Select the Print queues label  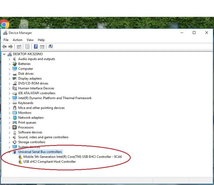pyautogui.click(x=27, y=123)
